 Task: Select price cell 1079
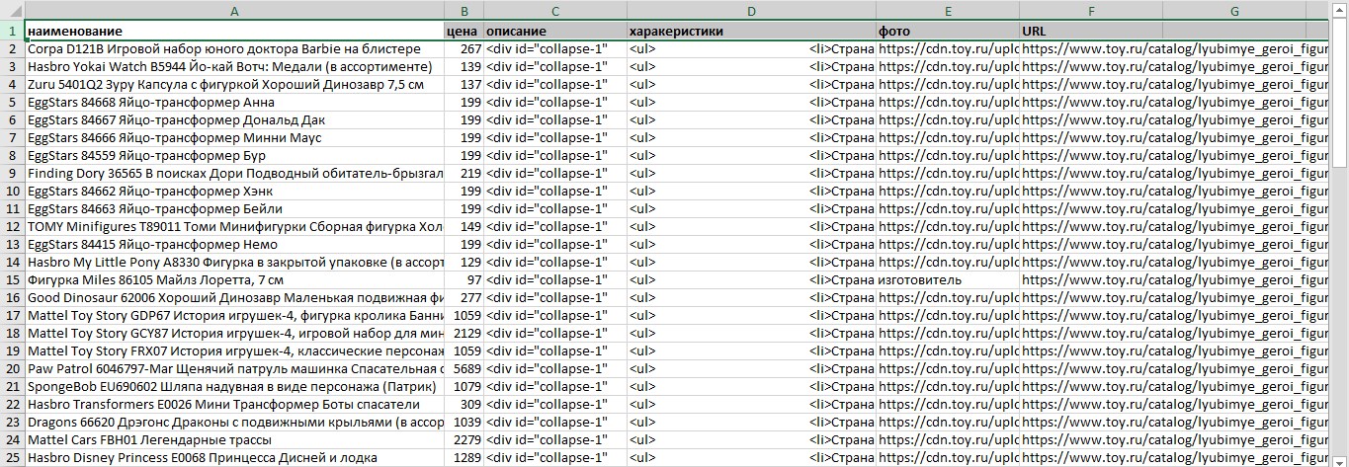(464, 386)
